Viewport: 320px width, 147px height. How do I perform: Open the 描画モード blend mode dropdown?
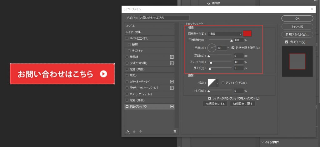(224, 34)
